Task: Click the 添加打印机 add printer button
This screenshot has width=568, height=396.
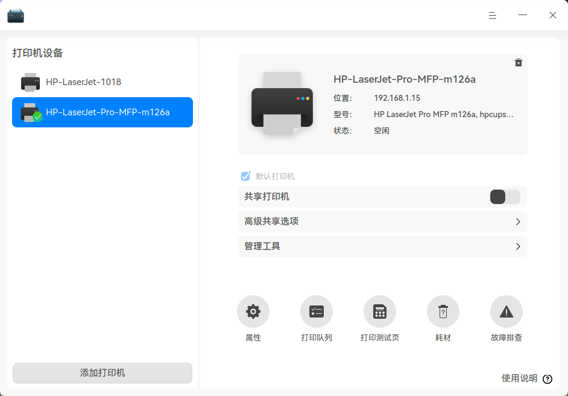Action: [103, 373]
